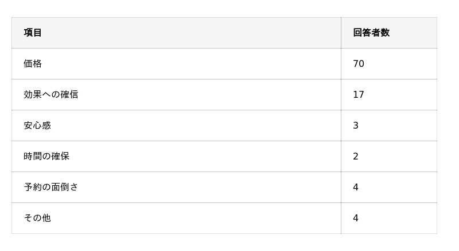Click the value 4 for その他

tap(356, 218)
